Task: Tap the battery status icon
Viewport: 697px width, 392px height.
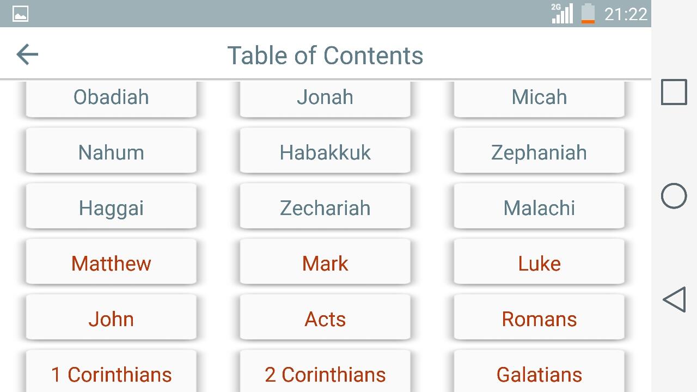Action: [588, 14]
